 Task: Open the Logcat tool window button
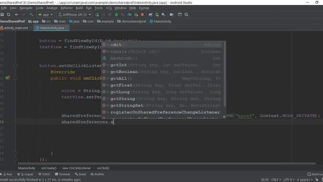click(x=25, y=174)
